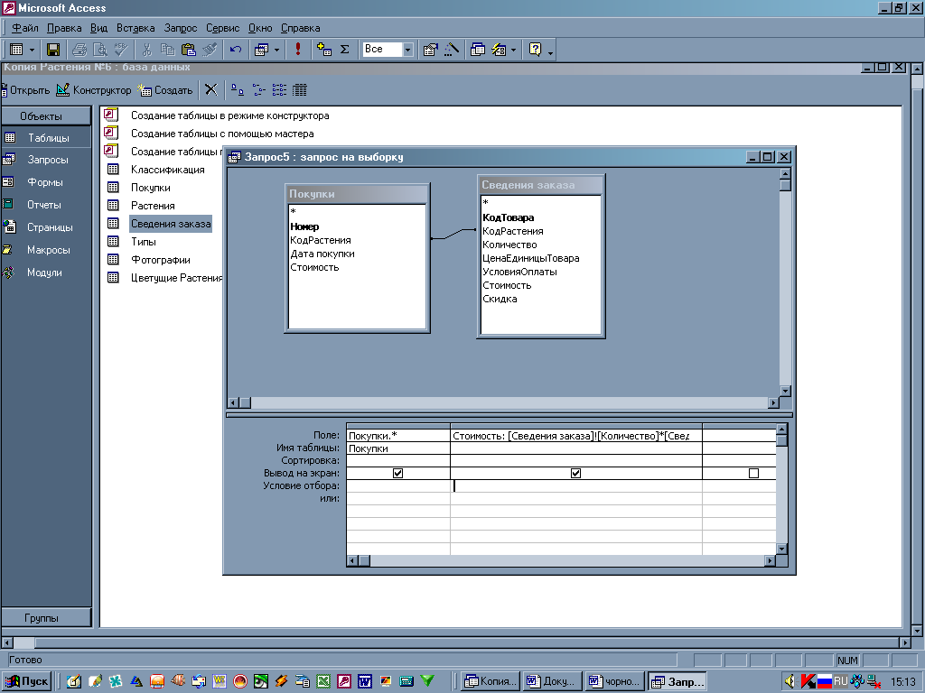Screen dimensions: 925x693
Task: Click the Объекты header button
Action: click(x=46, y=115)
